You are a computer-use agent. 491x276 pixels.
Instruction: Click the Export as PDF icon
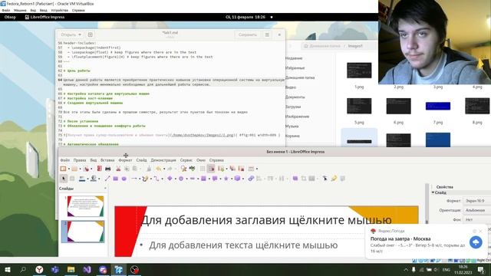pos(99,169)
